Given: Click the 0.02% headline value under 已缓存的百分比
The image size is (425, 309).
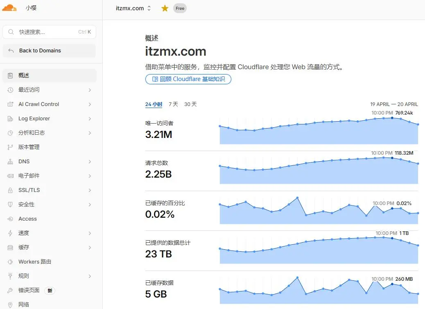Looking at the screenshot, I should pos(160,214).
